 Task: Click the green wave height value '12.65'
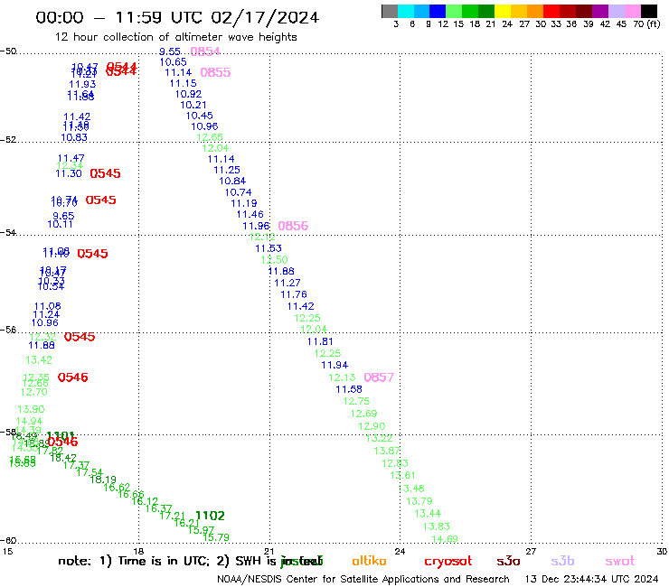point(210,137)
